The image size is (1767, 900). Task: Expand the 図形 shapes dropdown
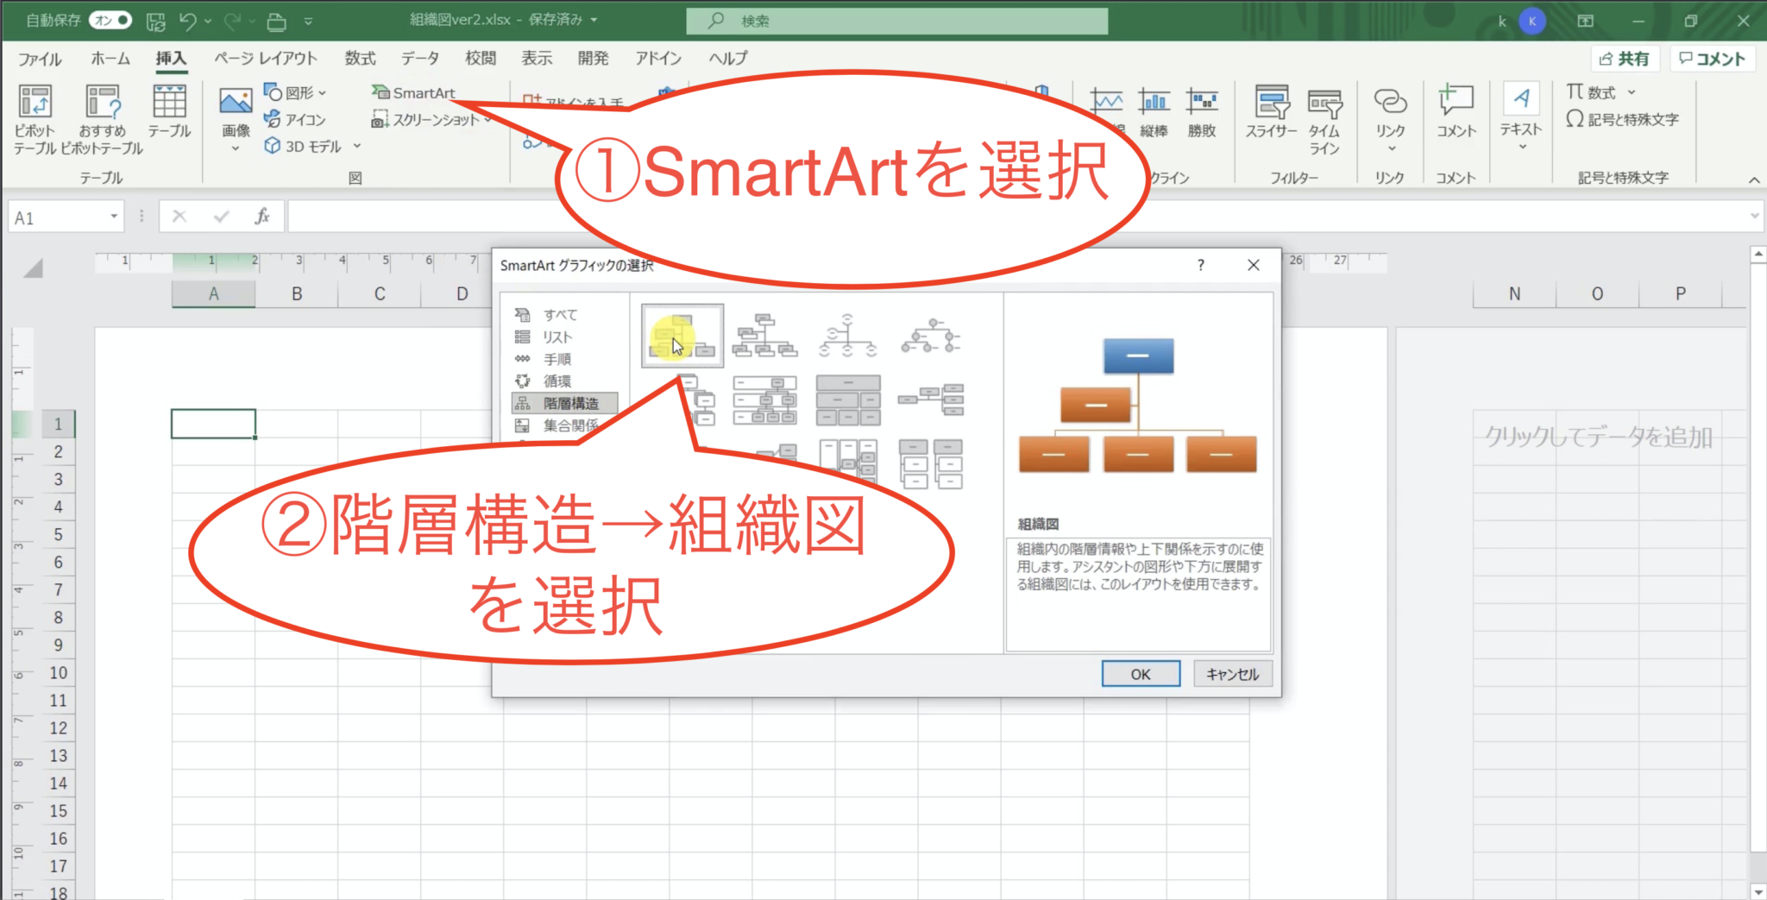(x=322, y=92)
